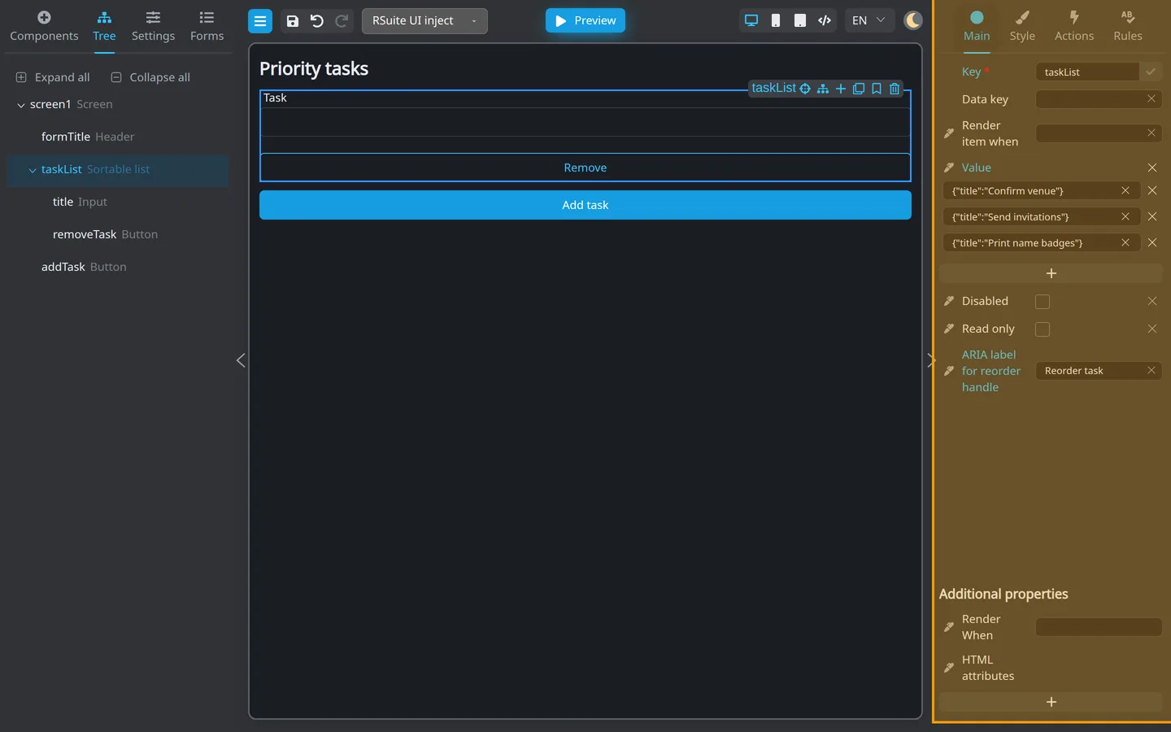
Task: Open code editor for Render item when
Action: pos(949,133)
